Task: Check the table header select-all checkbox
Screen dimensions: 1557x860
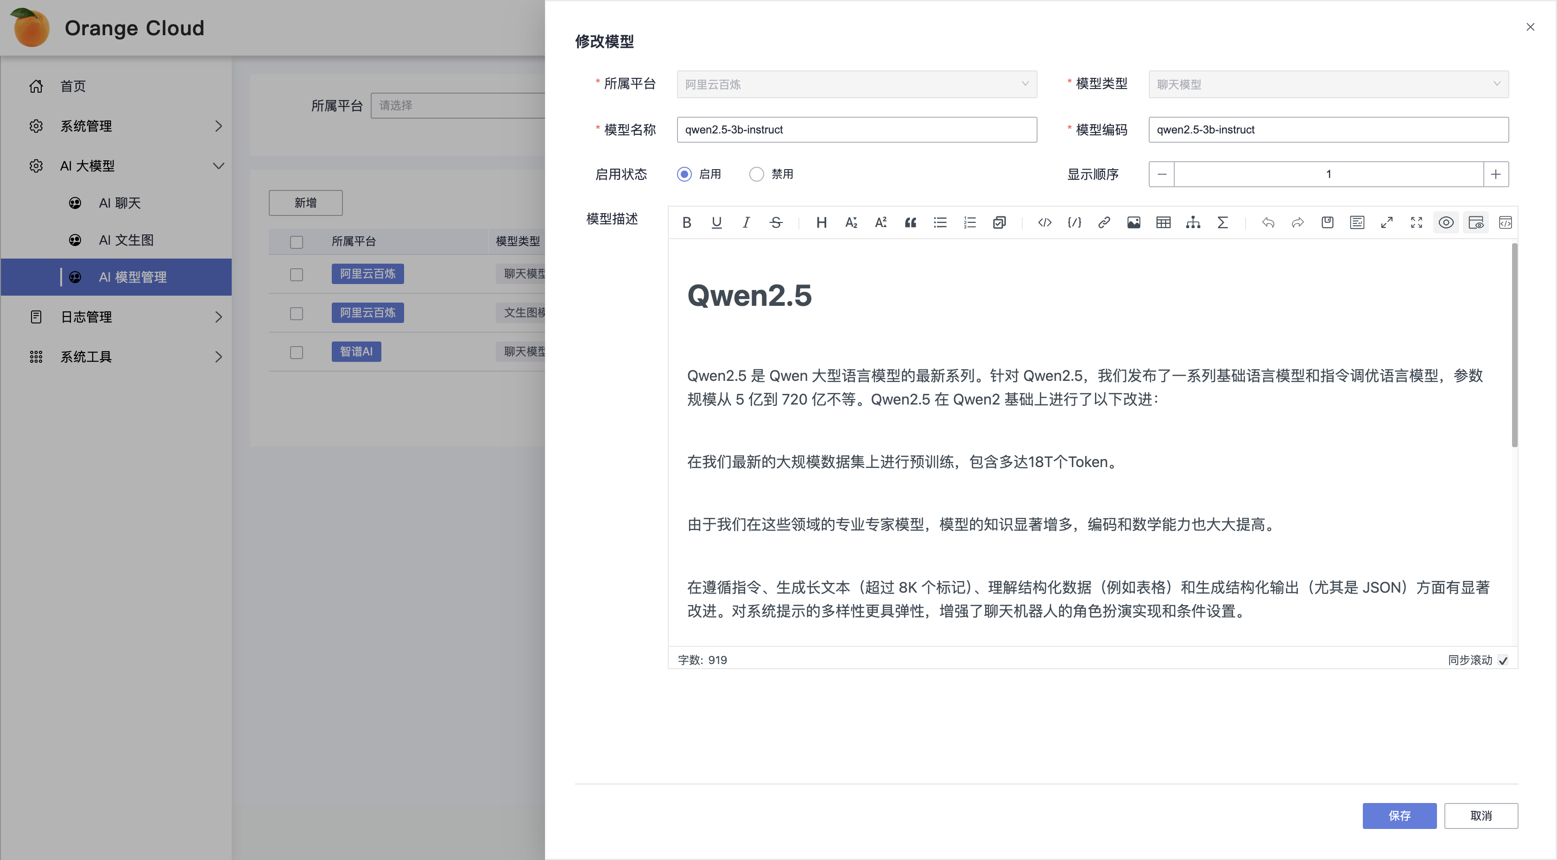Action: [296, 242]
